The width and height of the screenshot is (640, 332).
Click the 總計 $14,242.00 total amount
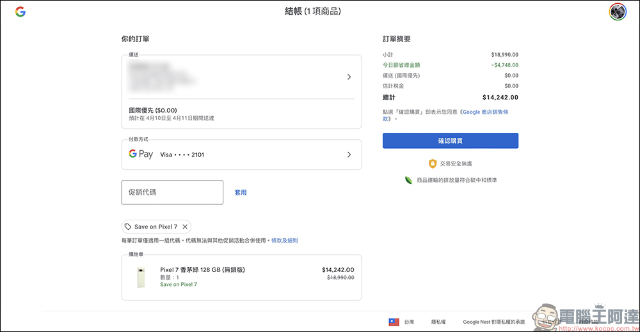(x=500, y=97)
